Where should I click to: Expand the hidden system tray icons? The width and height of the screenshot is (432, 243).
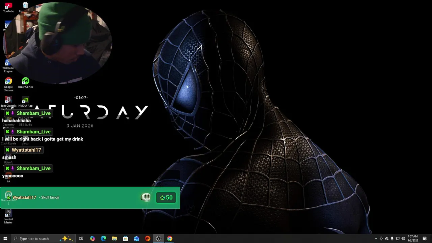click(376, 239)
